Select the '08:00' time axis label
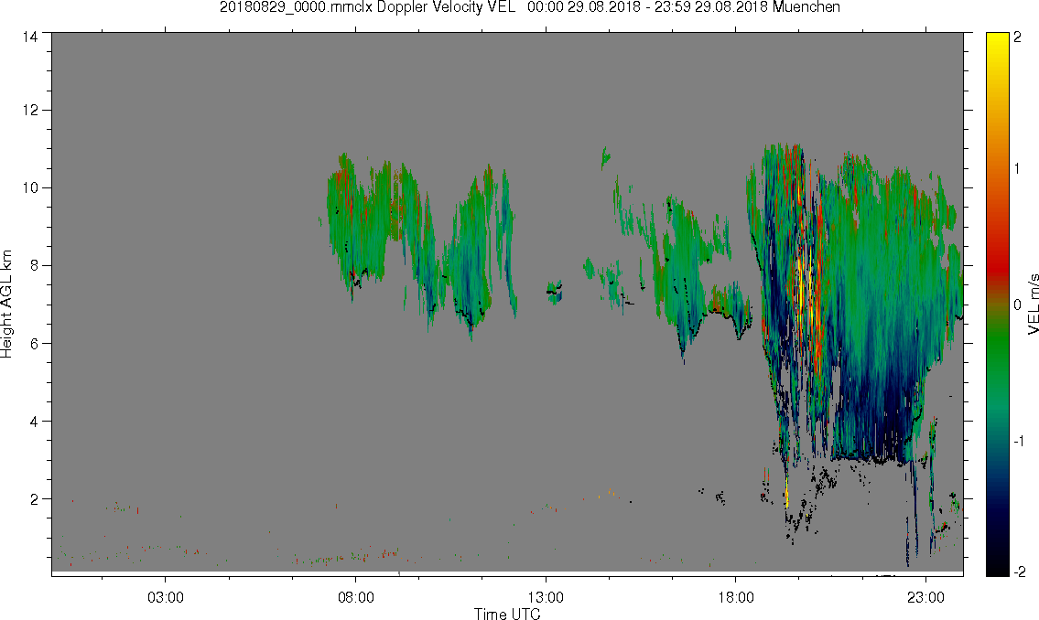Image resolution: width=1039 pixels, height=620 pixels. (x=356, y=598)
